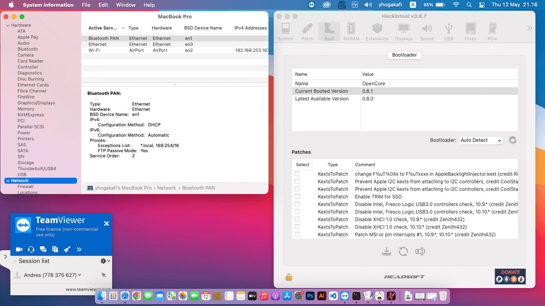Select Graphics/Displays in the Hardware sidebar
This screenshot has width=545, height=306.
click(36, 103)
